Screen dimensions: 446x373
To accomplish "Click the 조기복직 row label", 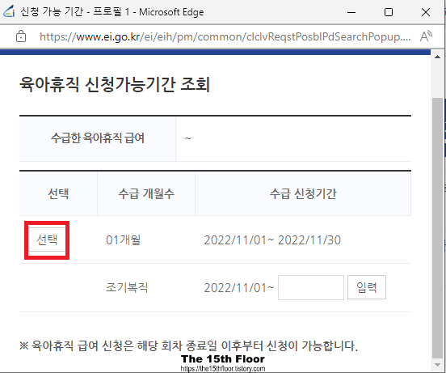I will coord(127,287).
